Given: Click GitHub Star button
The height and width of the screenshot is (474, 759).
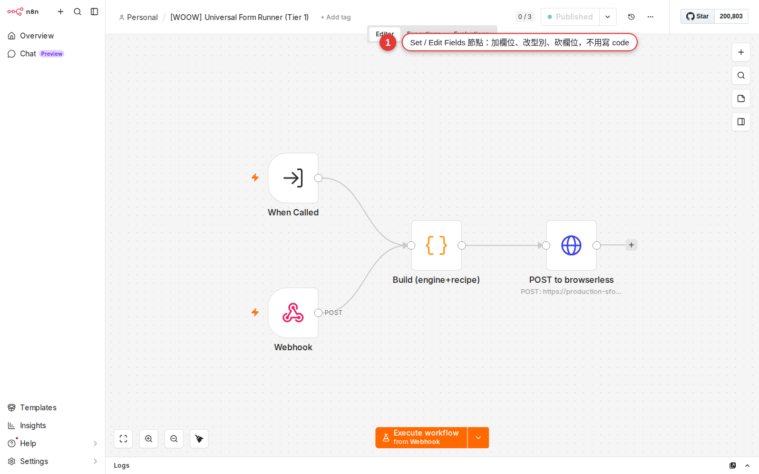Looking at the screenshot, I should tap(697, 16).
